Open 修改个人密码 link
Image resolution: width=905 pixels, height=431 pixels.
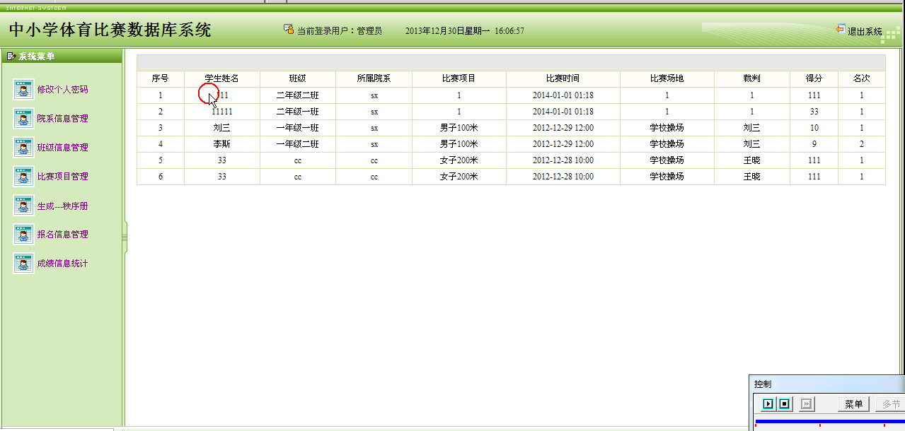coord(63,90)
